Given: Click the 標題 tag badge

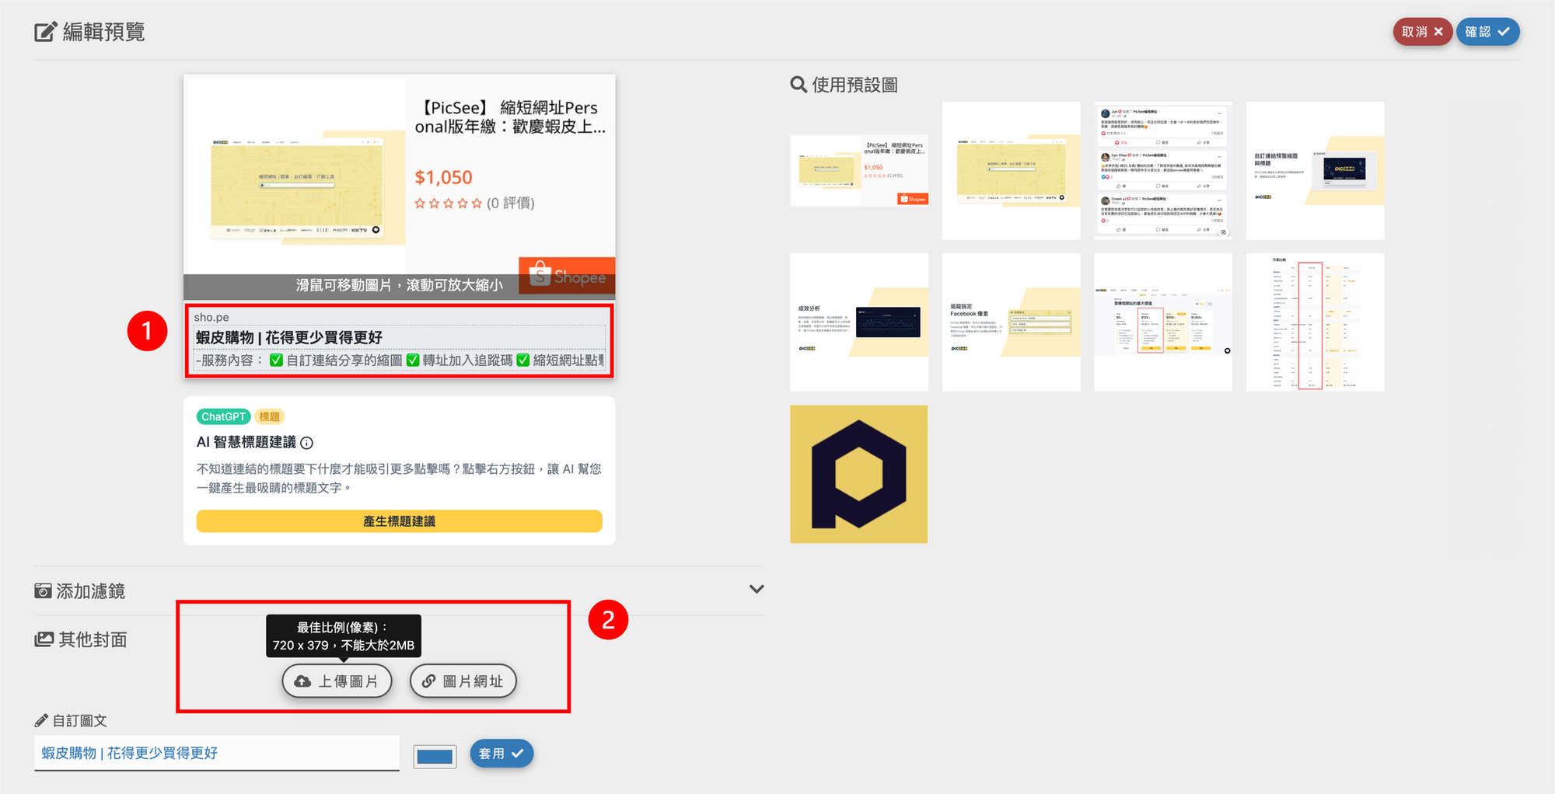Looking at the screenshot, I should tap(270, 416).
